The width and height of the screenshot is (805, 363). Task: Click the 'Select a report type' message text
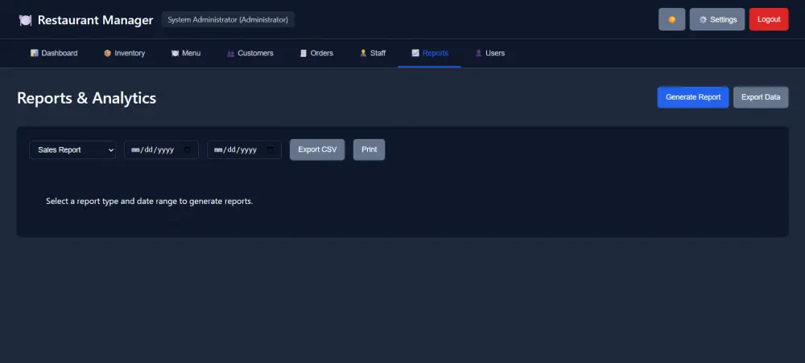[x=150, y=202]
